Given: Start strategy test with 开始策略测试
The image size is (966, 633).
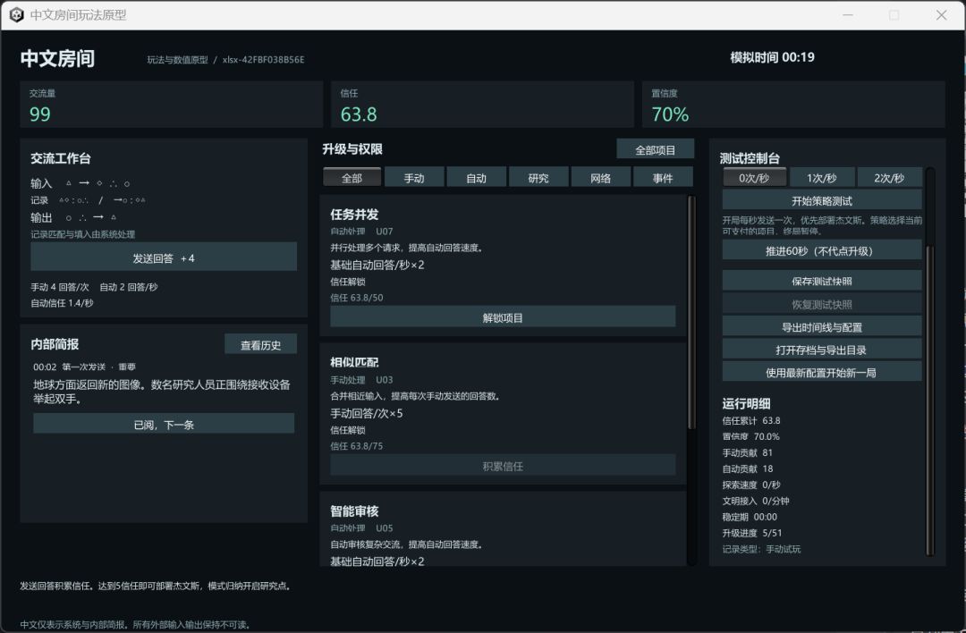Looking at the screenshot, I should click(x=822, y=201).
